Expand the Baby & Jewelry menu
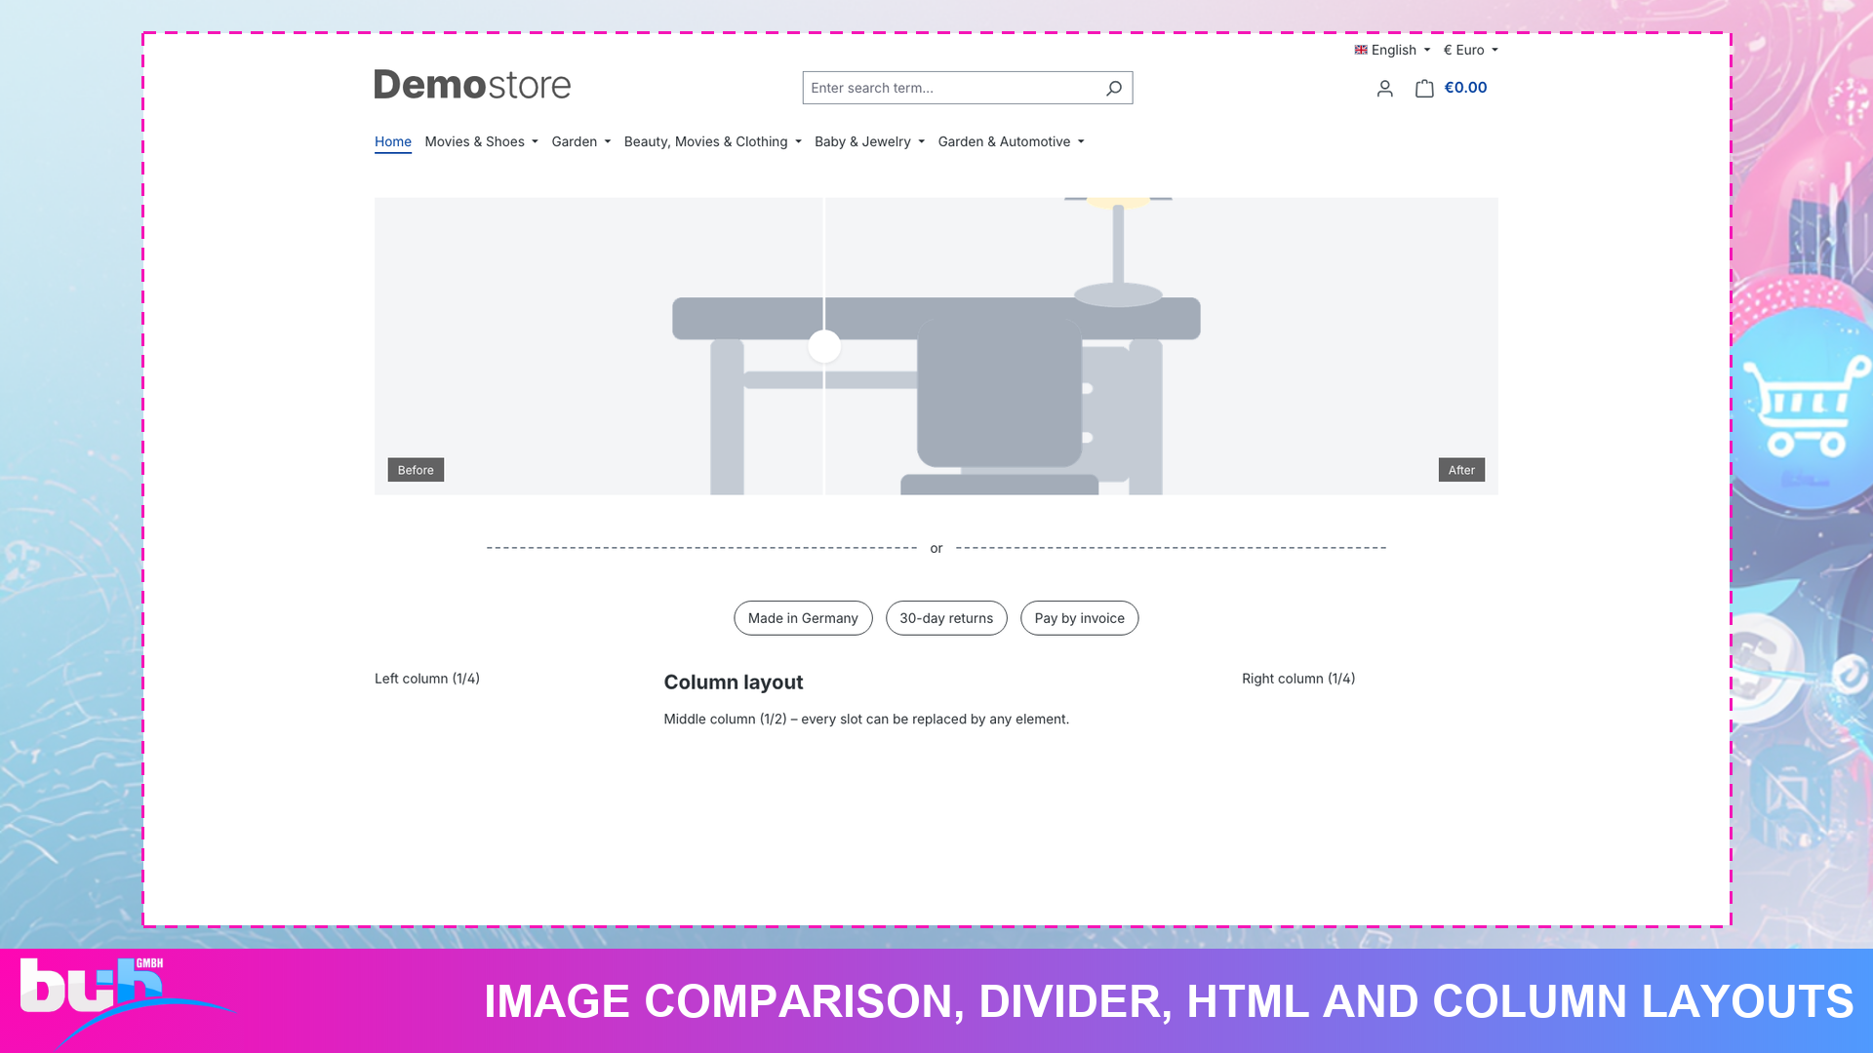The width and height of the screenshot is (1873, 1053). click(869, 141)
